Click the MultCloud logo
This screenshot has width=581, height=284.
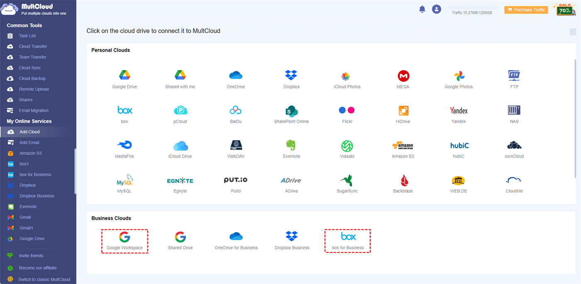[x=34, y=9]
